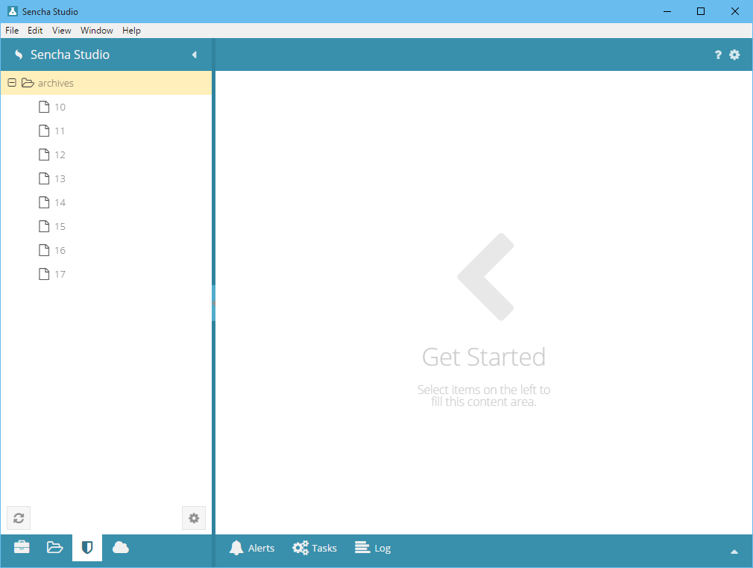753x568 pixels.
Task: Choose file 15 from archives list
Action: [x=106, y=226]
